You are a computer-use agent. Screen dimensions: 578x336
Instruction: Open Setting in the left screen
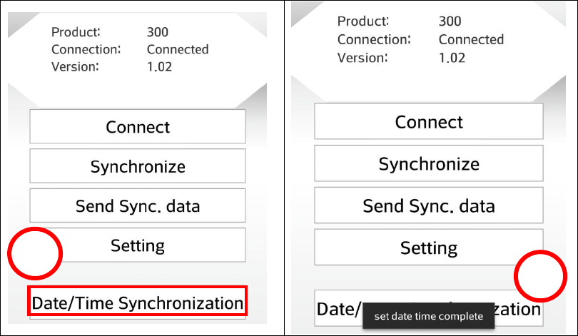point(138,245)
